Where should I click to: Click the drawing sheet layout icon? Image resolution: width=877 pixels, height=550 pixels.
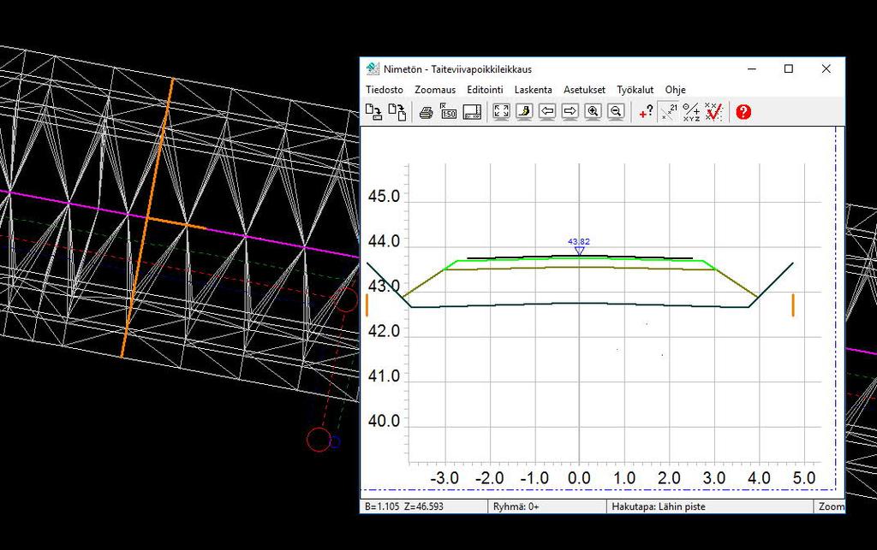pyautogui.click(x=472, y=112)
